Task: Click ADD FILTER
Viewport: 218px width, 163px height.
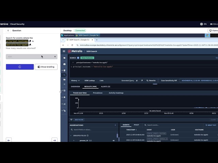Action: [79, 120]
